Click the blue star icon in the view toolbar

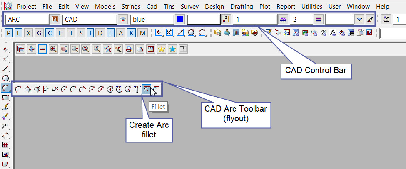172,49
